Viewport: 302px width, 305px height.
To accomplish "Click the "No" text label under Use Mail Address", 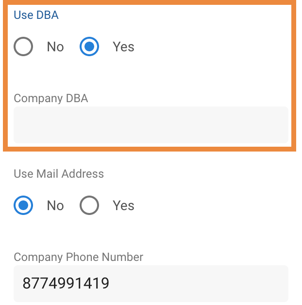I will 55,206.
